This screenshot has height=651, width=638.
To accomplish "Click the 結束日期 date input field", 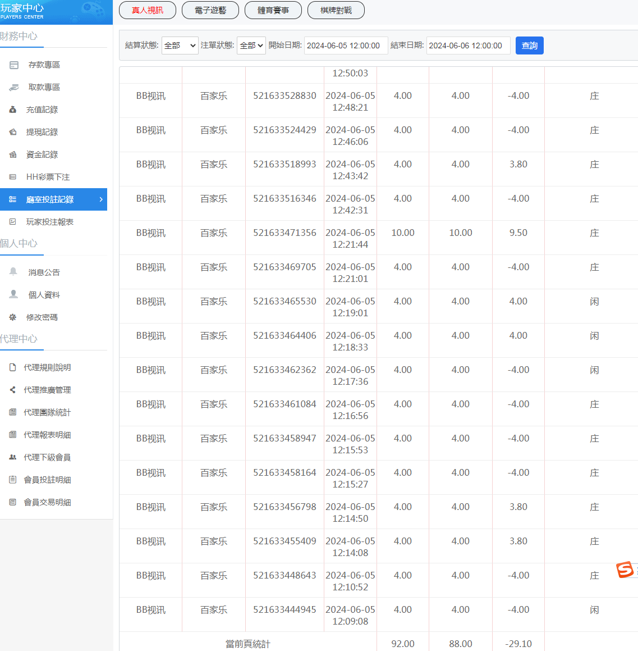I will coord(468,45).
